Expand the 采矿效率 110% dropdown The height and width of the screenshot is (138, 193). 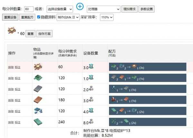(x=109, y=17)
